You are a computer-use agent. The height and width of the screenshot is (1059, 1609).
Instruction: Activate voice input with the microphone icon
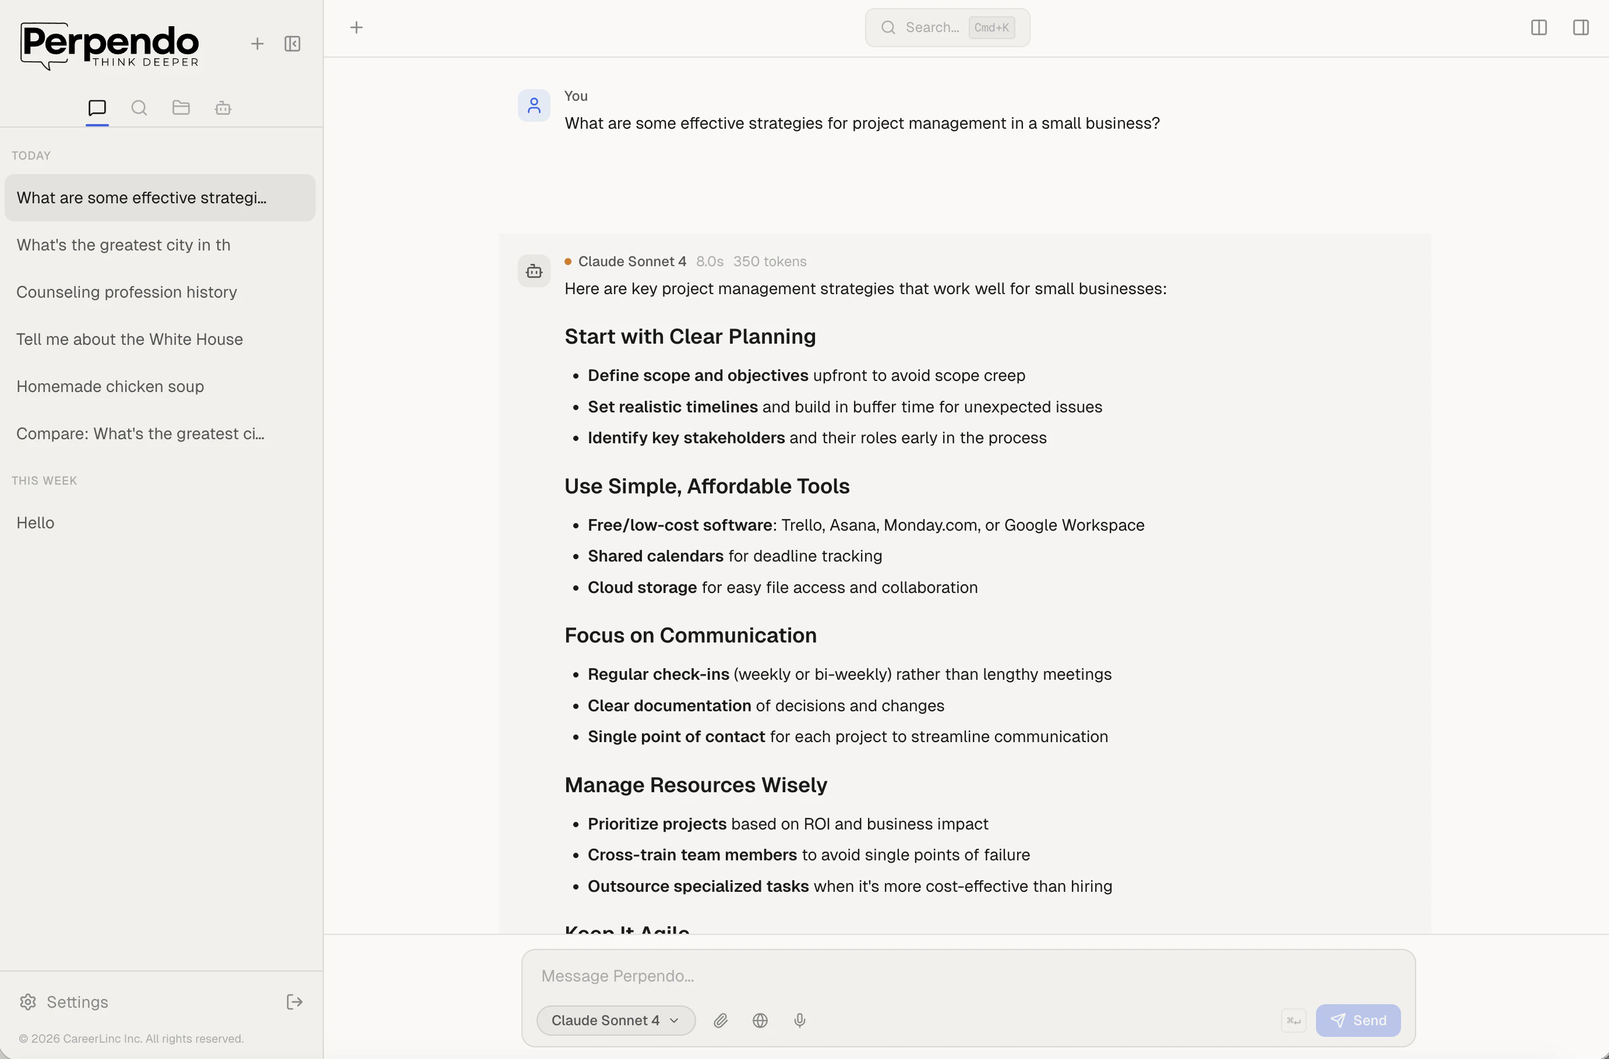click(800, 1021)
